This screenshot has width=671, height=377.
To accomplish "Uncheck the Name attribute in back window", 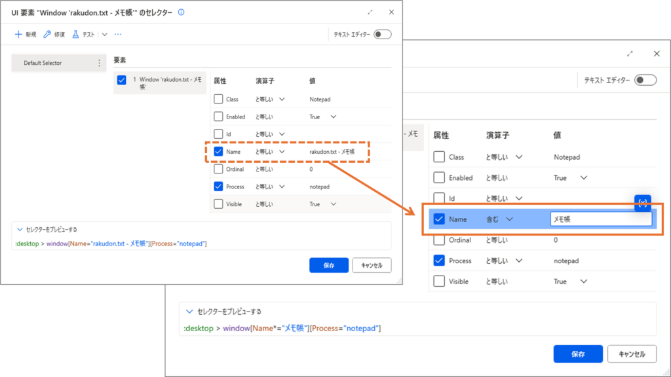I will (x=218, y=152).
